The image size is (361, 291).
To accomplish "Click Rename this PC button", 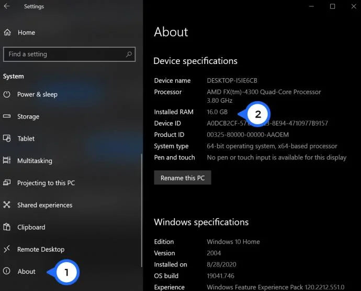I will click(x=183, y=178).
